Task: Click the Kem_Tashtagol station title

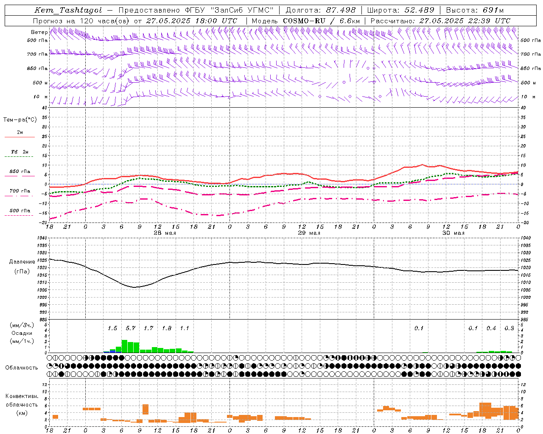Action: (x=68, y=10)
